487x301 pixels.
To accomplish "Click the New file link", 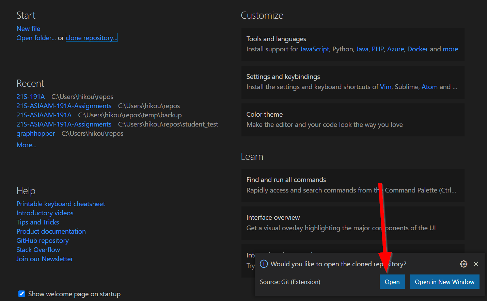I will click(28, 29).
